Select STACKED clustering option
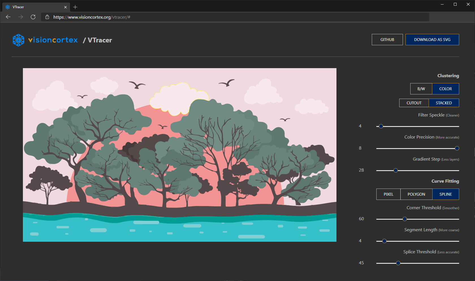This screenshot has height=281, width=475. (444, 103)
